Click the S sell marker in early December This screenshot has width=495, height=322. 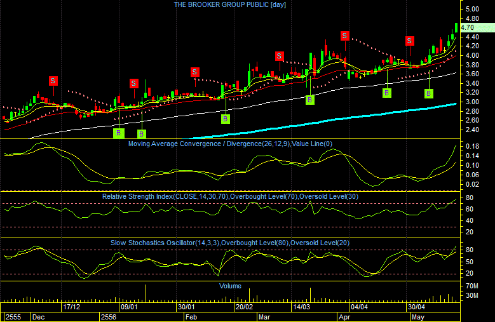point(53,81)
